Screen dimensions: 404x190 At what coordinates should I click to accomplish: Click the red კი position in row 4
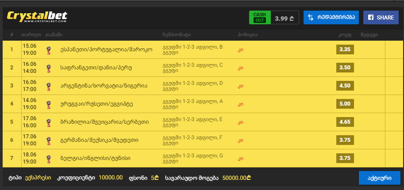click(x=240, y=104)
